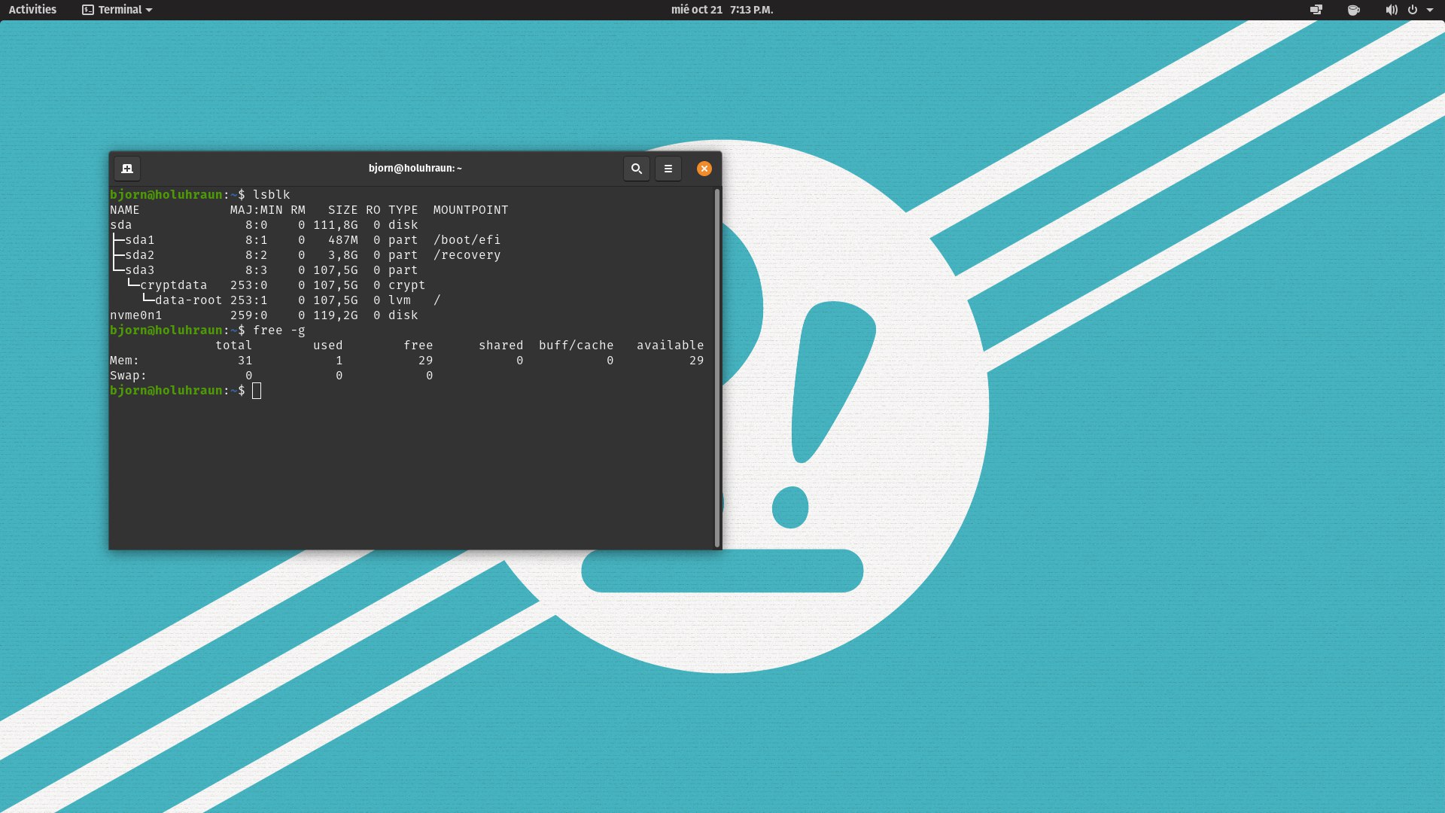1445x813 pixels.
Task: Click the network tray icon
Action: [1316, 10]
